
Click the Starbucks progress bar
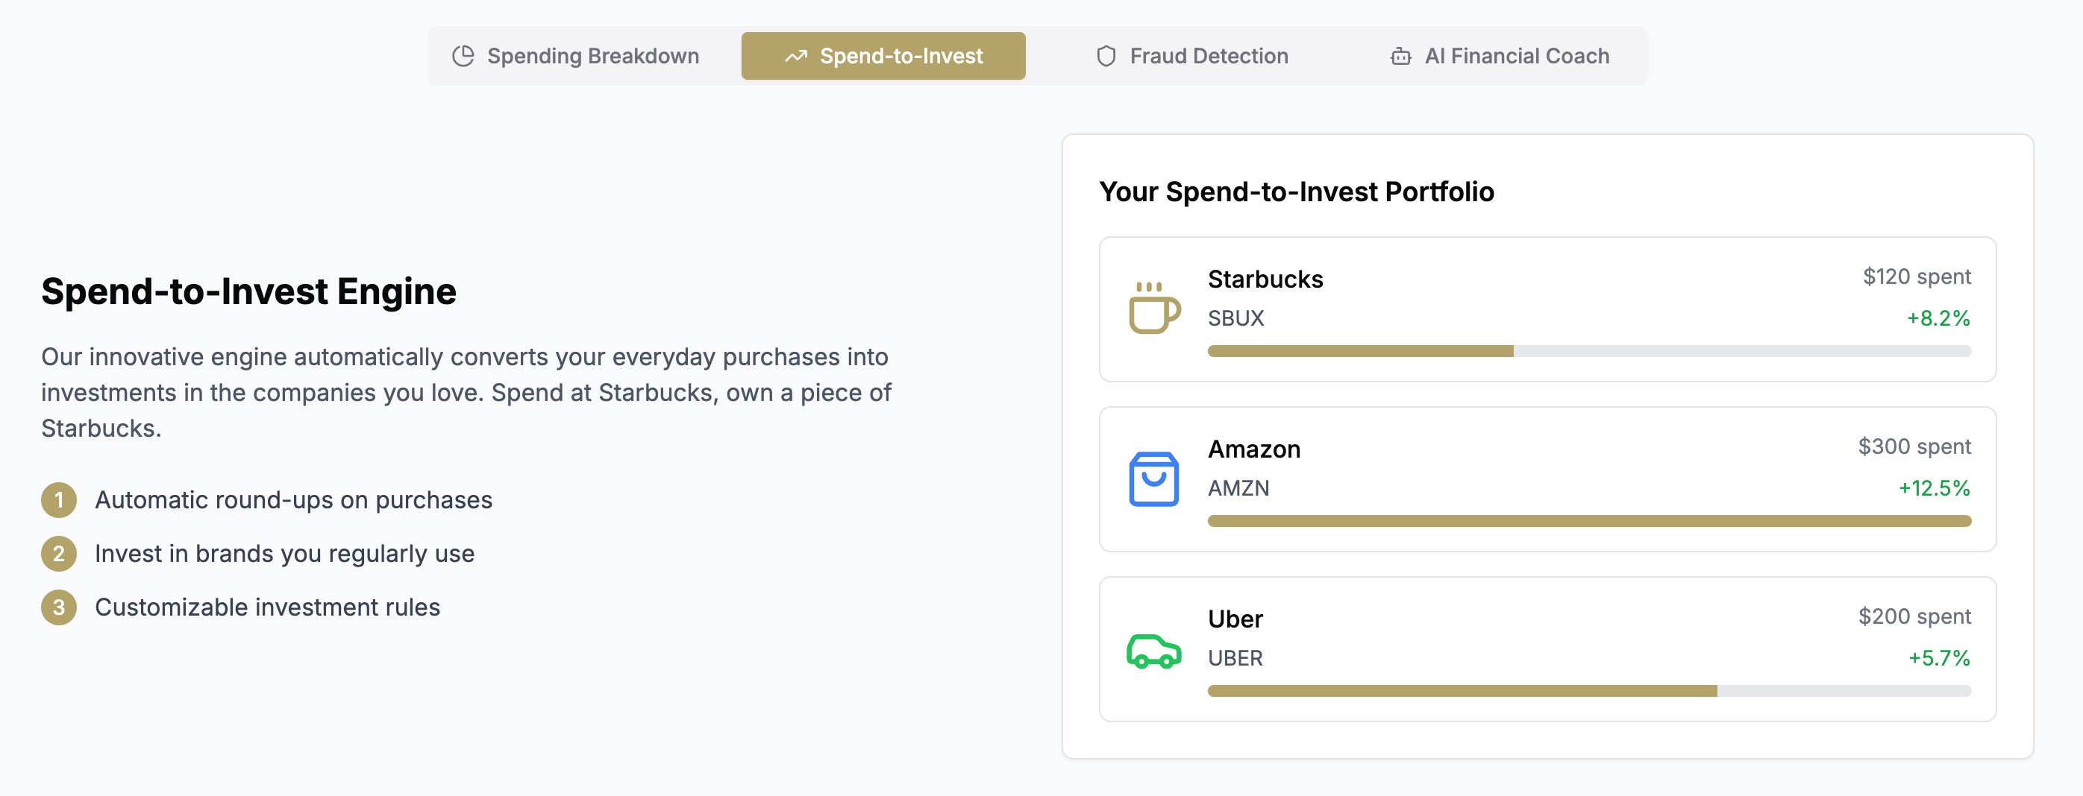(1589, 352)
